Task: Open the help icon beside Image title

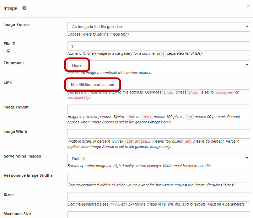Action: (25, 8)
